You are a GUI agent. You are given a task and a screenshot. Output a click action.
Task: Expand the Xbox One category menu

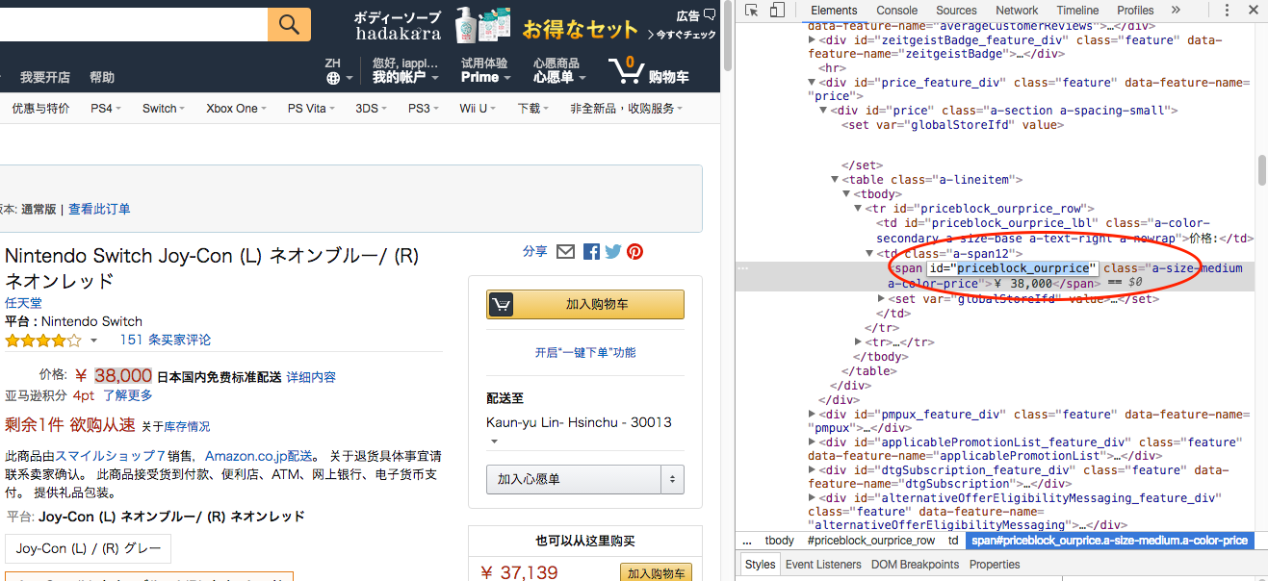237,109
